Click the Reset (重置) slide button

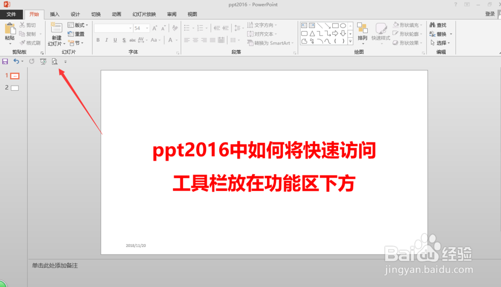[76, 34]
